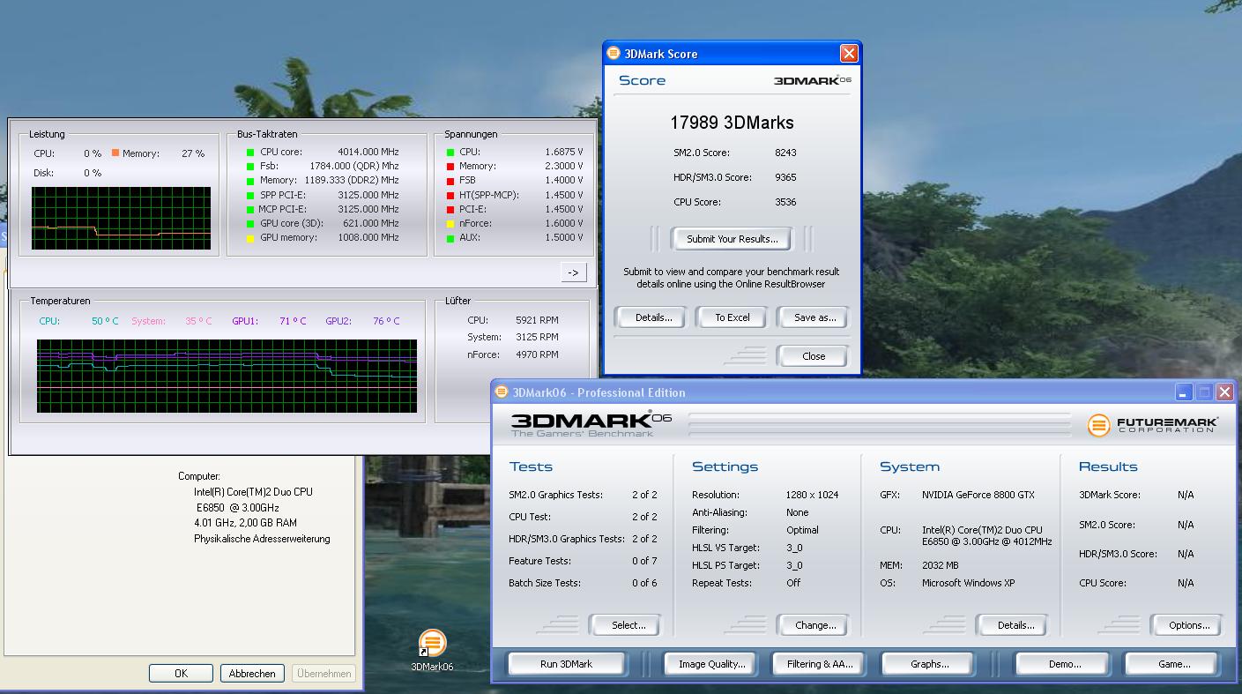Close the 3DMark06 Professional Edition window

click(1224, 392)
